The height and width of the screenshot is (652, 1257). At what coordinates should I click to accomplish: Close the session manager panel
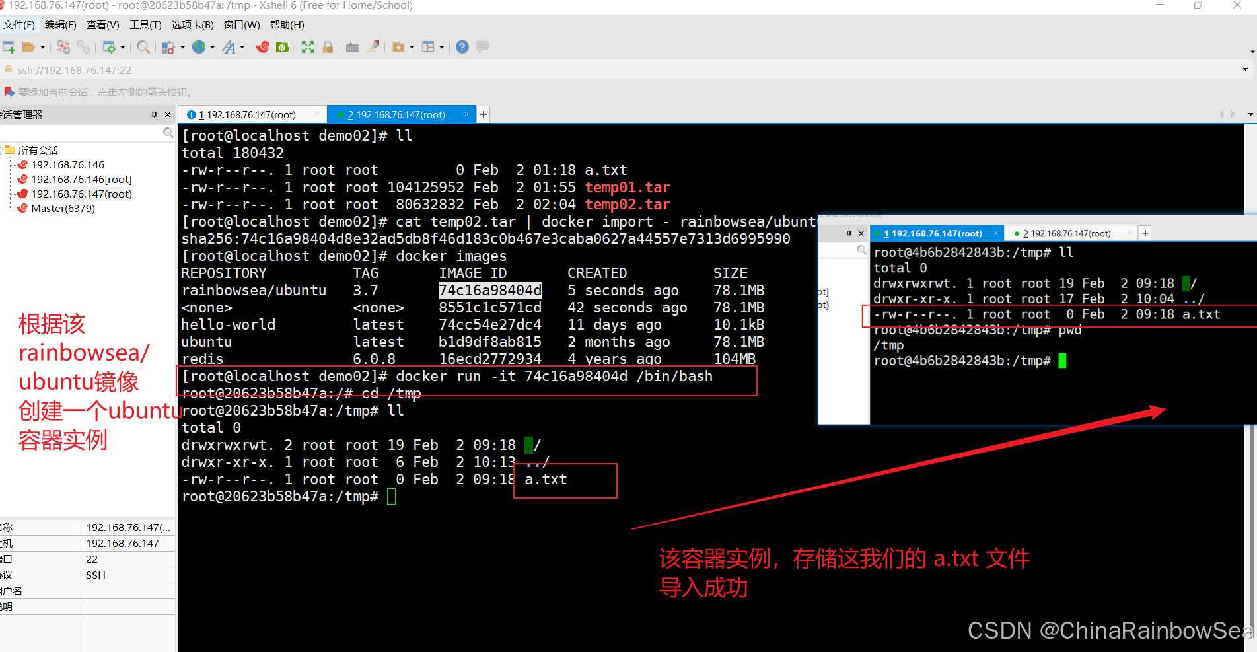(x=168, y=115)
